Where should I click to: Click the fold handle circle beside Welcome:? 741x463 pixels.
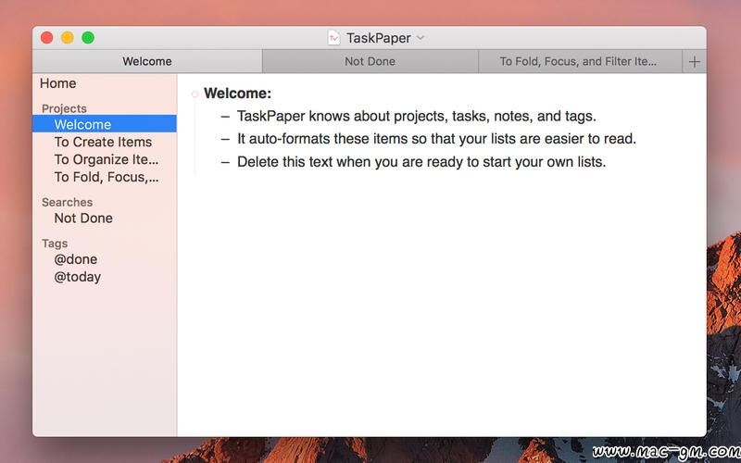pos(195,94)
